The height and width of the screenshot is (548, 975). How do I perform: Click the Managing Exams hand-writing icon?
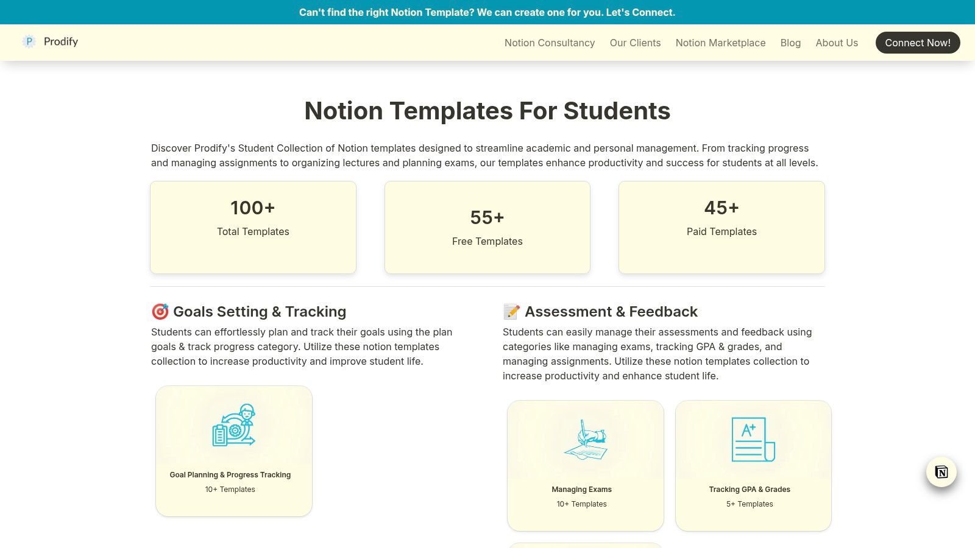(x=586, y=440)
